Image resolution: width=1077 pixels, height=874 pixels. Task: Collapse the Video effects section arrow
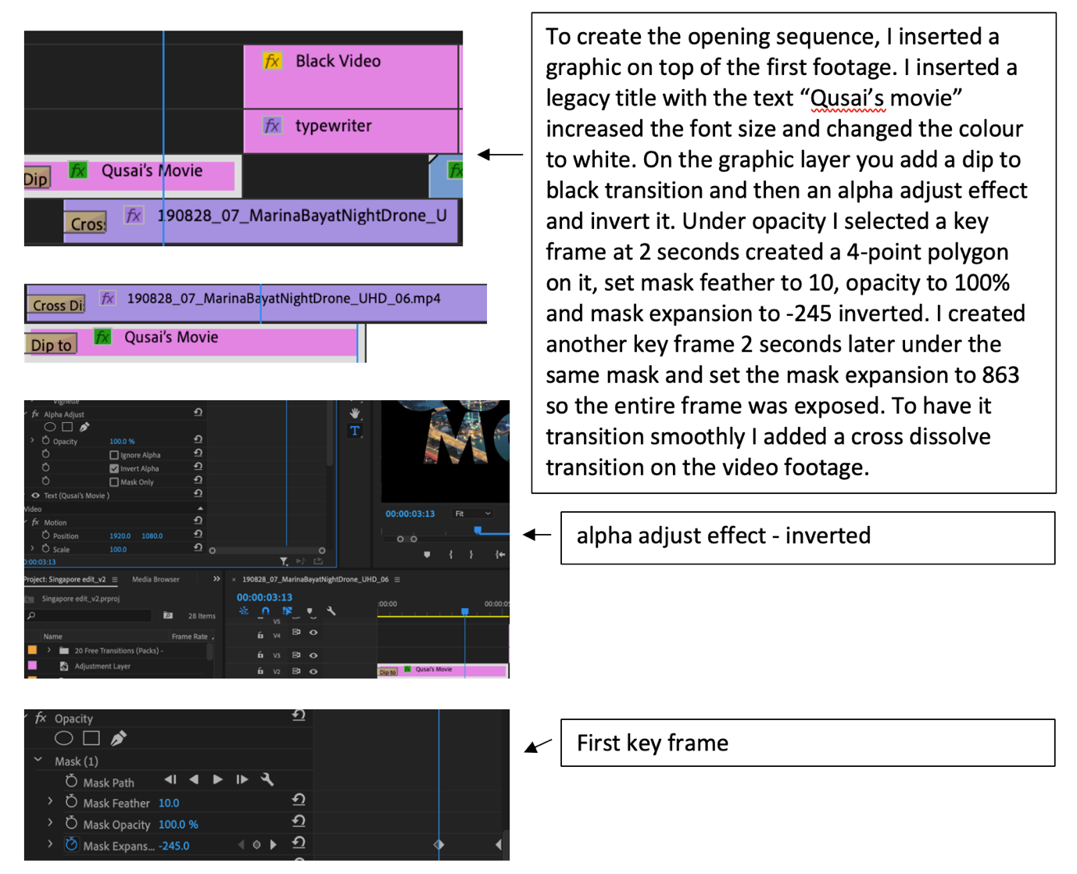200,508
